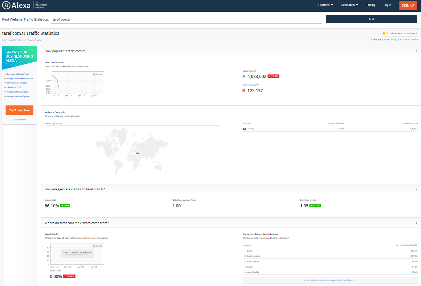This screenshot has height=286, width=421.
Task: Click the red 100.00% search visits badge
Action: tap(69, 276)
